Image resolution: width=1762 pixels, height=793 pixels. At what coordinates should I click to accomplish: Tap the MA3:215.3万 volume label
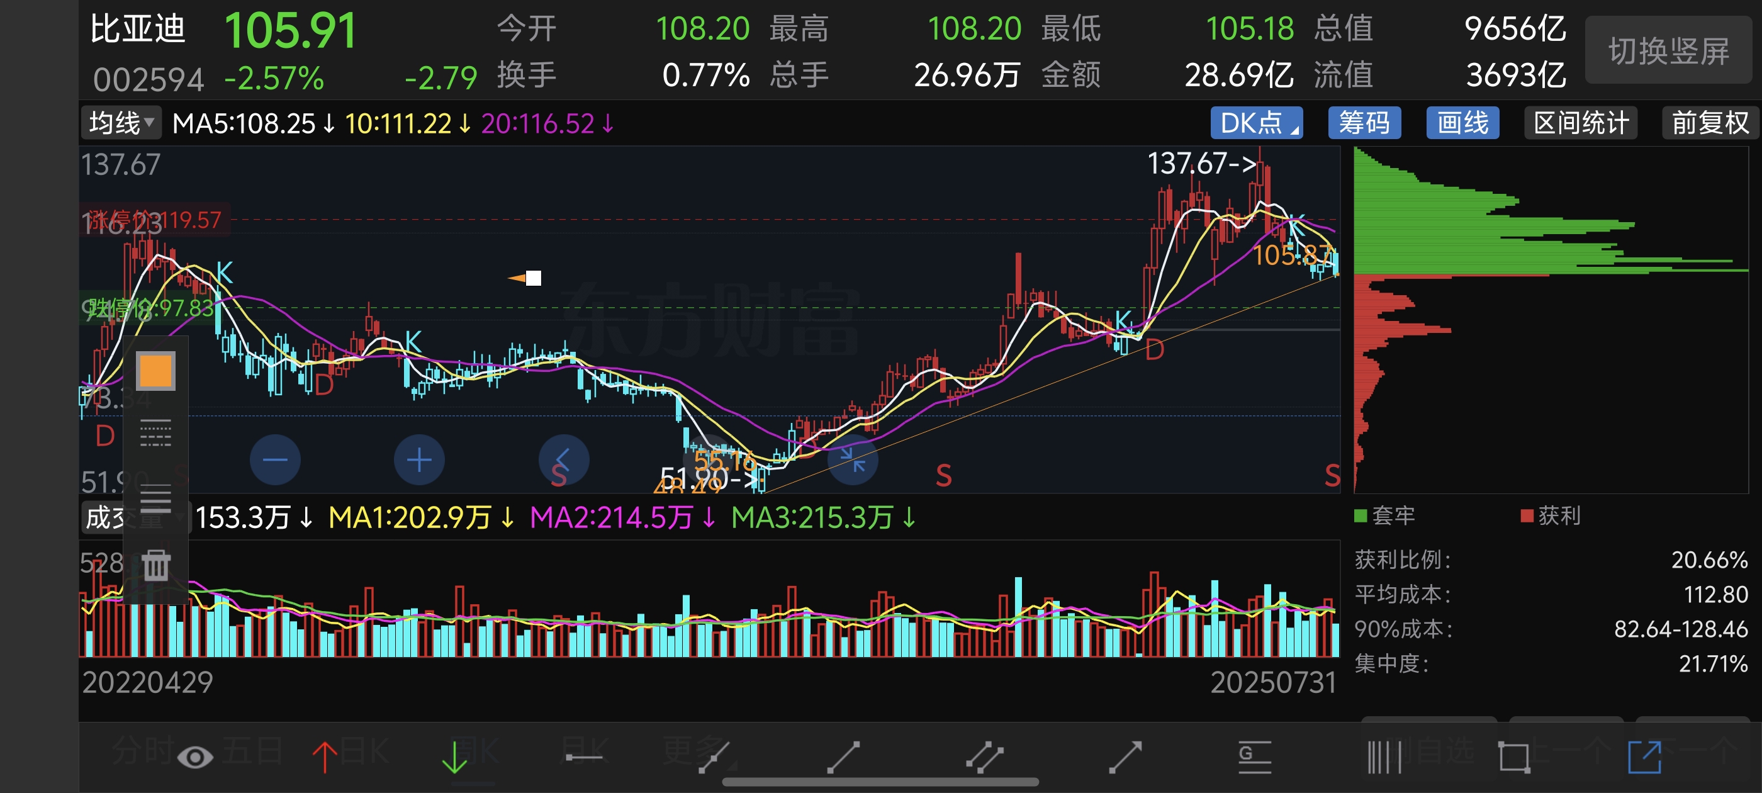[x=824, y=518]
